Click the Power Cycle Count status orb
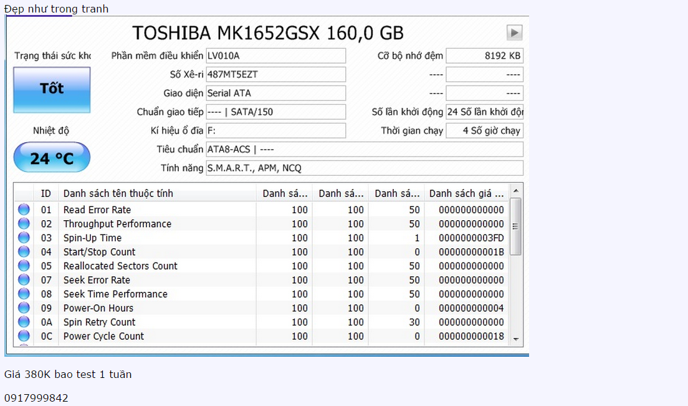 pos(24,336)
